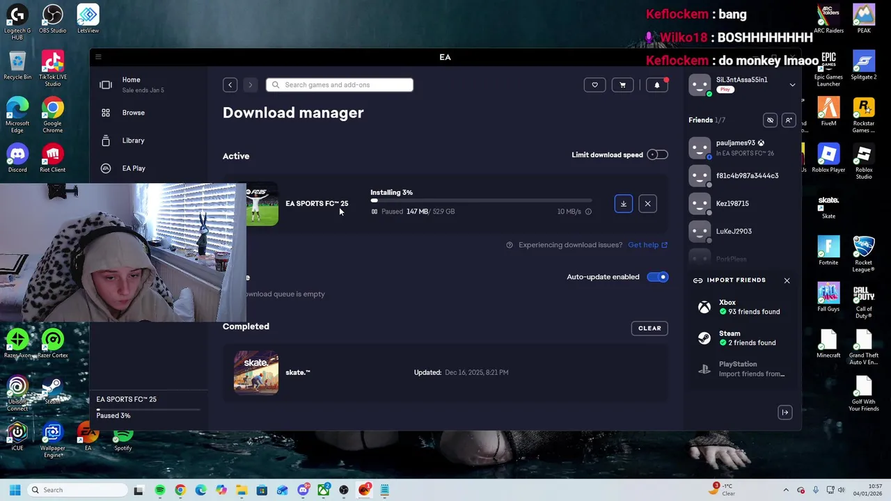This screenshot has height=501, width=891.
Task: Resume the EA SPORTS FC 25 download
Action: tap(624, 204)
